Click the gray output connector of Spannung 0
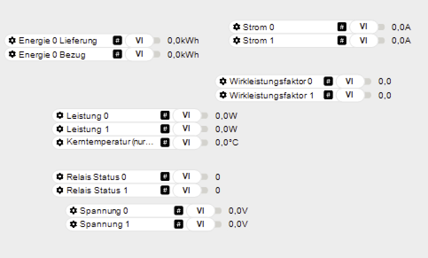Screen dimensions: 428x258 click(218, 211)
